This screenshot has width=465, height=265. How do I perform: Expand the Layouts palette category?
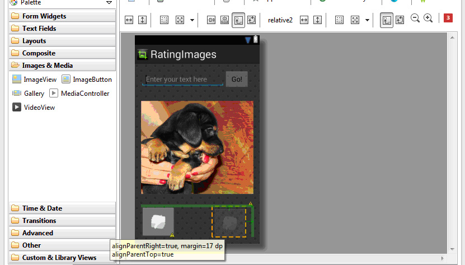point(62,41)
